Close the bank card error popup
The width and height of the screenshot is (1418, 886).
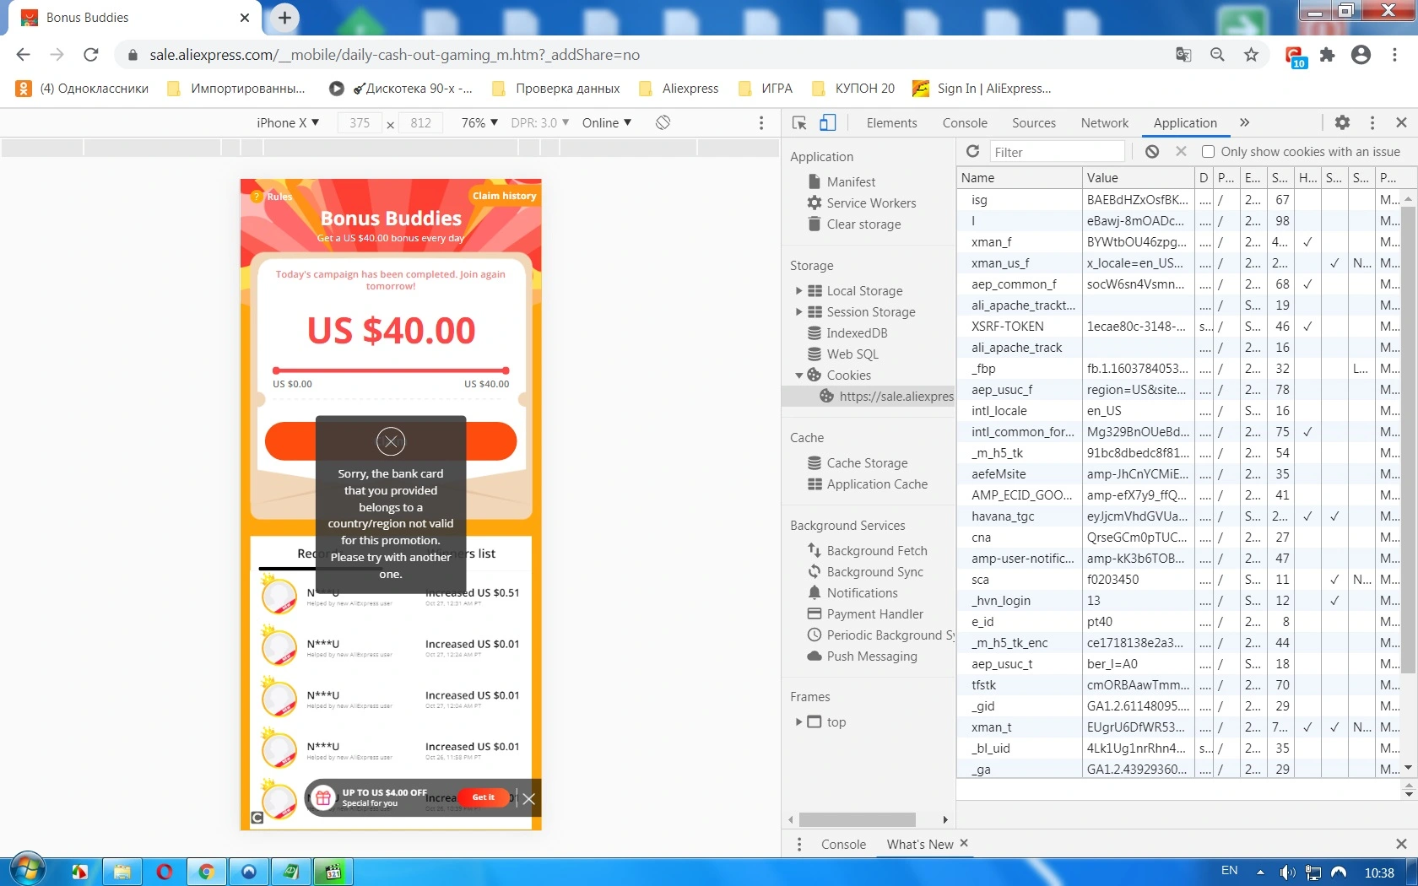391,440
